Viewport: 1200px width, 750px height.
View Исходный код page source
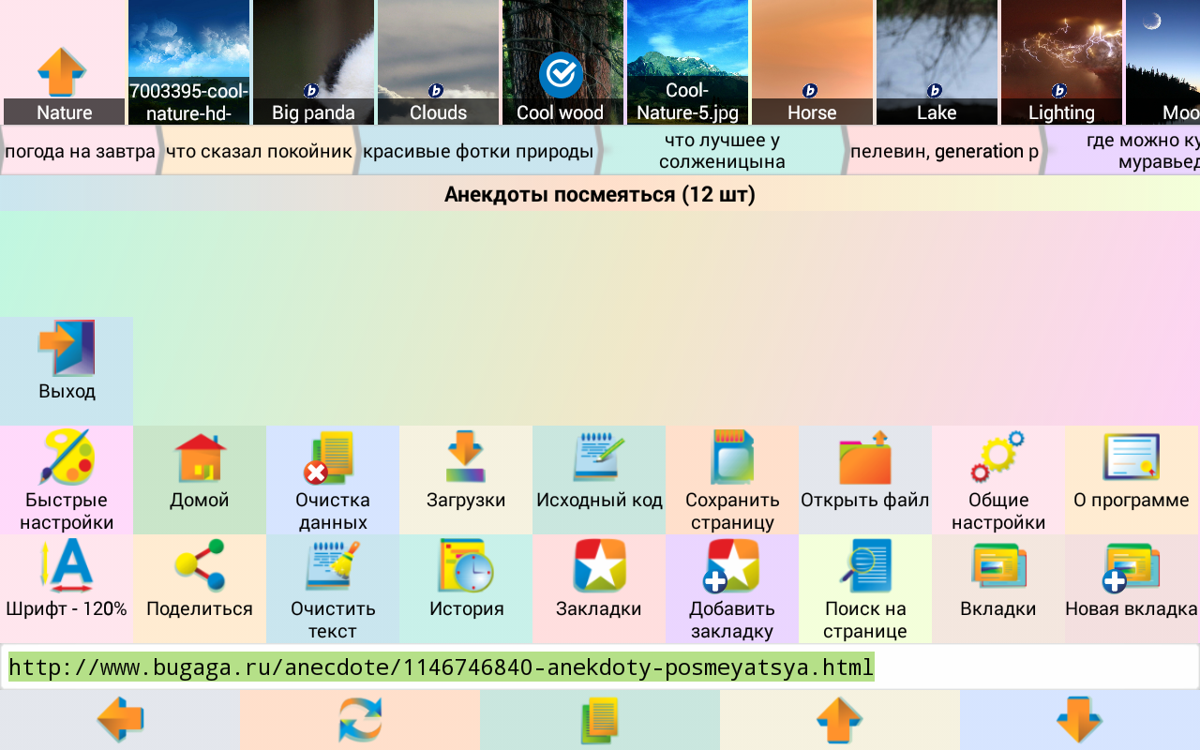[599, 480]
